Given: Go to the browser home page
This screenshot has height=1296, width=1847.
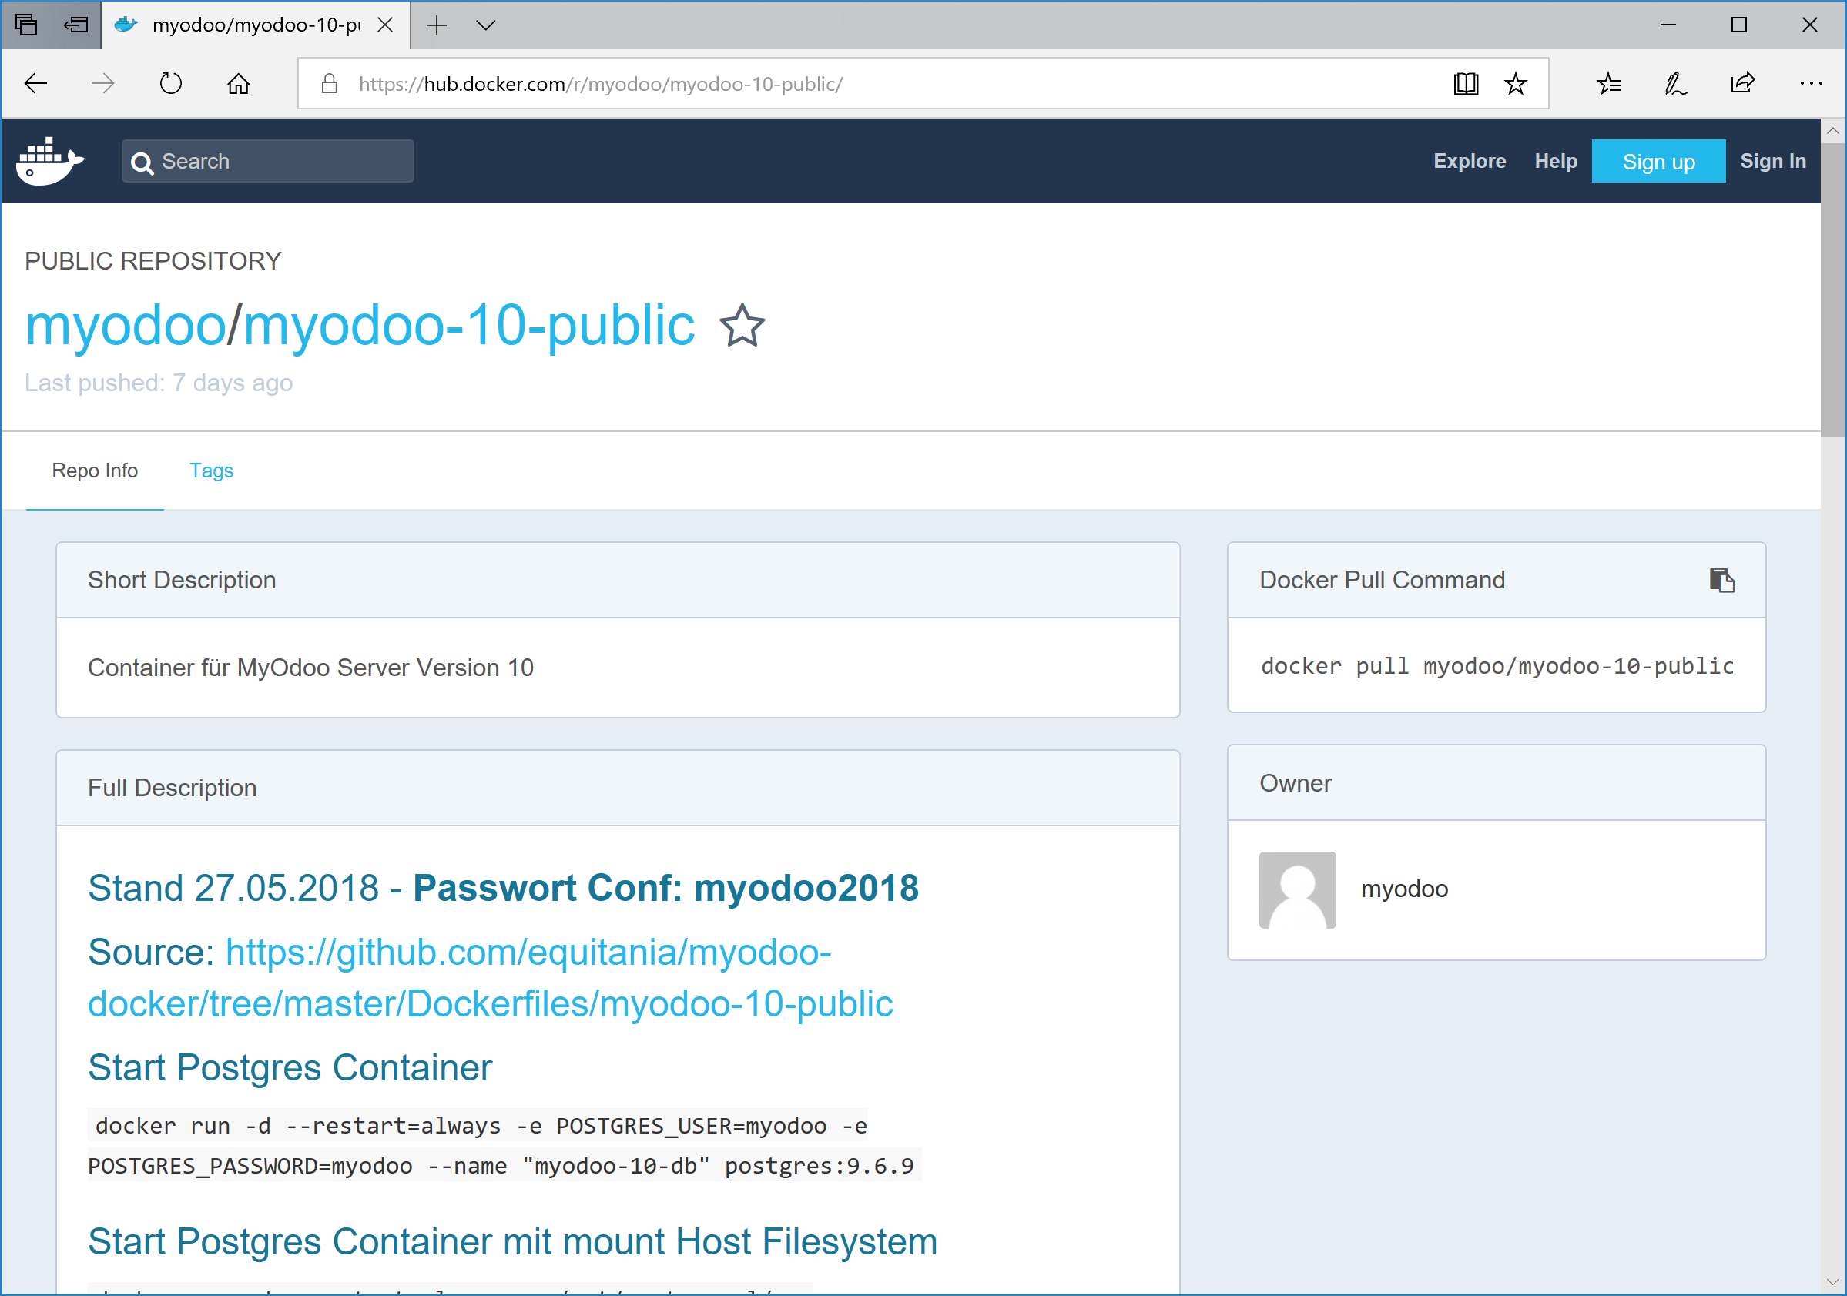Looking at the screenshot, I should coord(238,83).
